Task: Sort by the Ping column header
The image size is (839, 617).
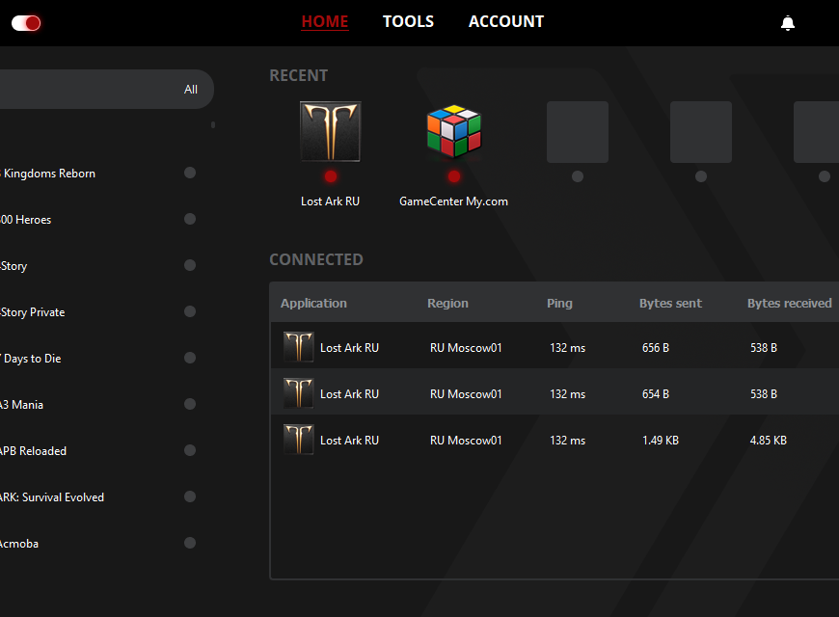Action: [559, 304]
